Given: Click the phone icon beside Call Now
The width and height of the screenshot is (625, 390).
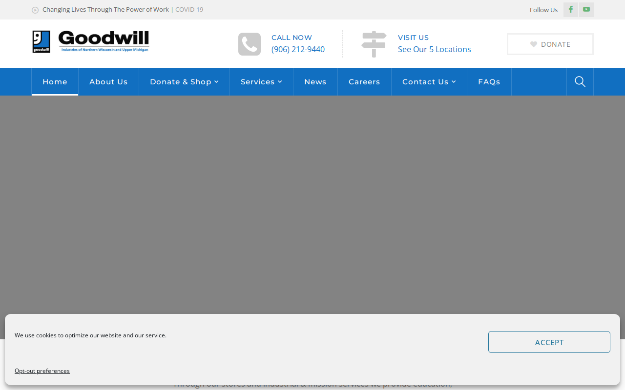Looking at the screenshot, I should point(250,44).
